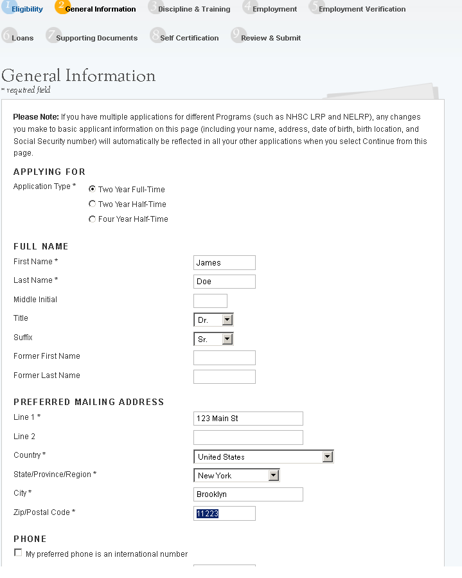
Task: Click the Eligibility step 1 icon
Action: (7, 6)
